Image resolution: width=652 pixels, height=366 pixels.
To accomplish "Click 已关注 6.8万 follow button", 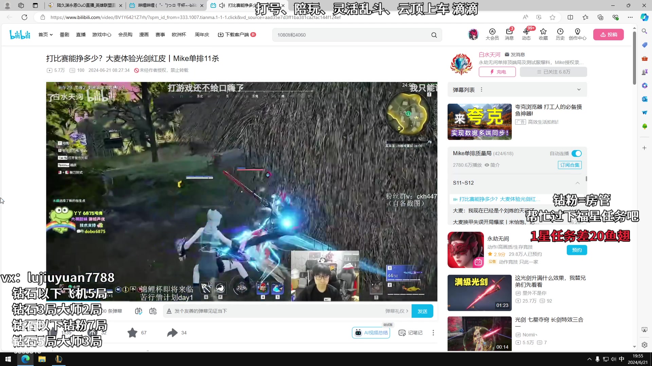I will coord(553,72).
